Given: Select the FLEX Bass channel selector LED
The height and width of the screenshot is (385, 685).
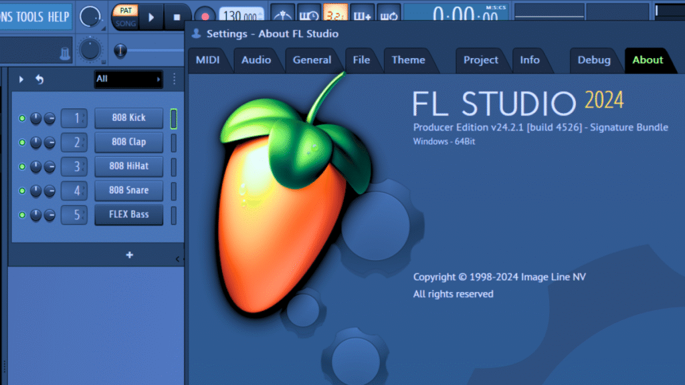Looking at the screenshot, I should pyautogui.click(x=173, y=215).
